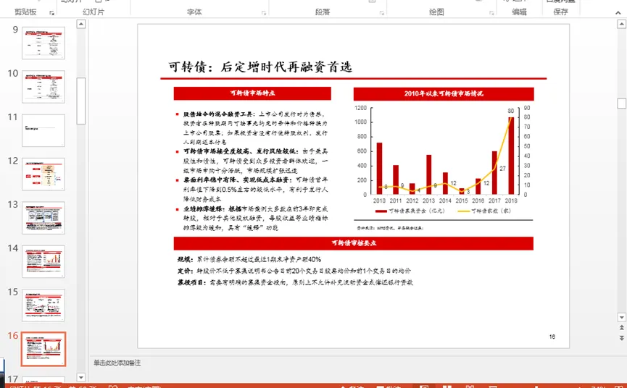Select the red header 可转债市场特点
The image size is (627, 388).
(252, 93)
